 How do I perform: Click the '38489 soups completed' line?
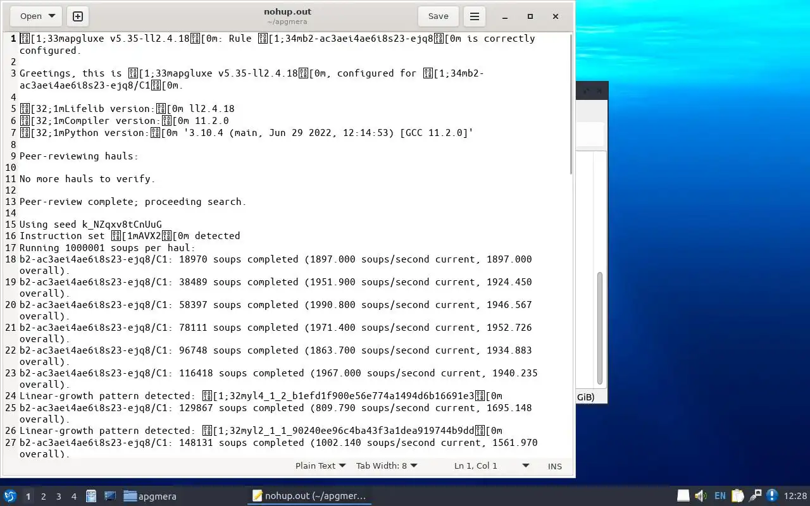pyautogui.click(x=276, y=288)
